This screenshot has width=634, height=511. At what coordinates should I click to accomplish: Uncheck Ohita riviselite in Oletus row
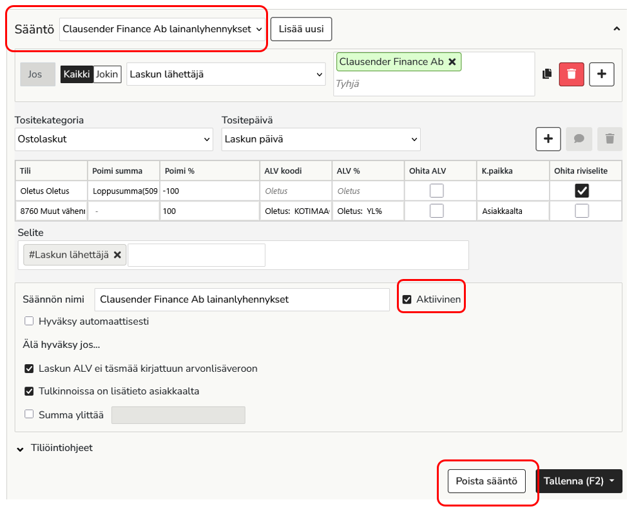582,190
